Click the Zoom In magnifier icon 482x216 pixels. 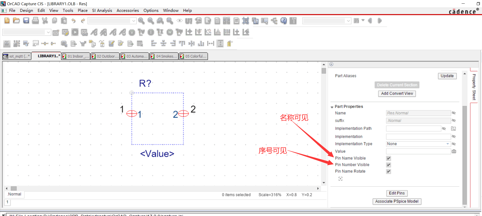coord(141,21)
